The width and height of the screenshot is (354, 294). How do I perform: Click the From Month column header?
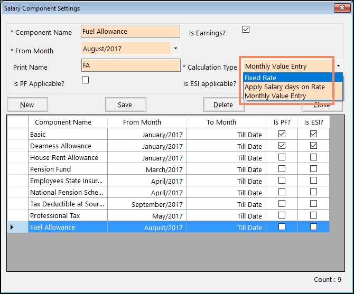click(147, 122)
